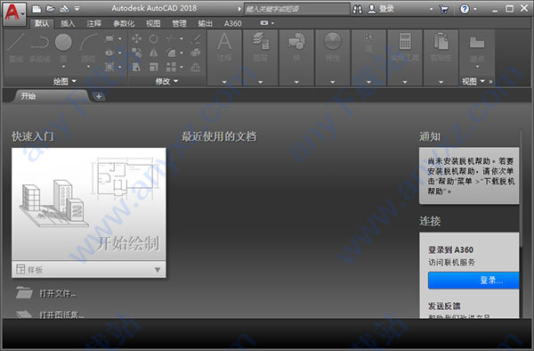Click the Help question mark icon
The height and width of the screenshot is (351, 534).
pos(465,9)
